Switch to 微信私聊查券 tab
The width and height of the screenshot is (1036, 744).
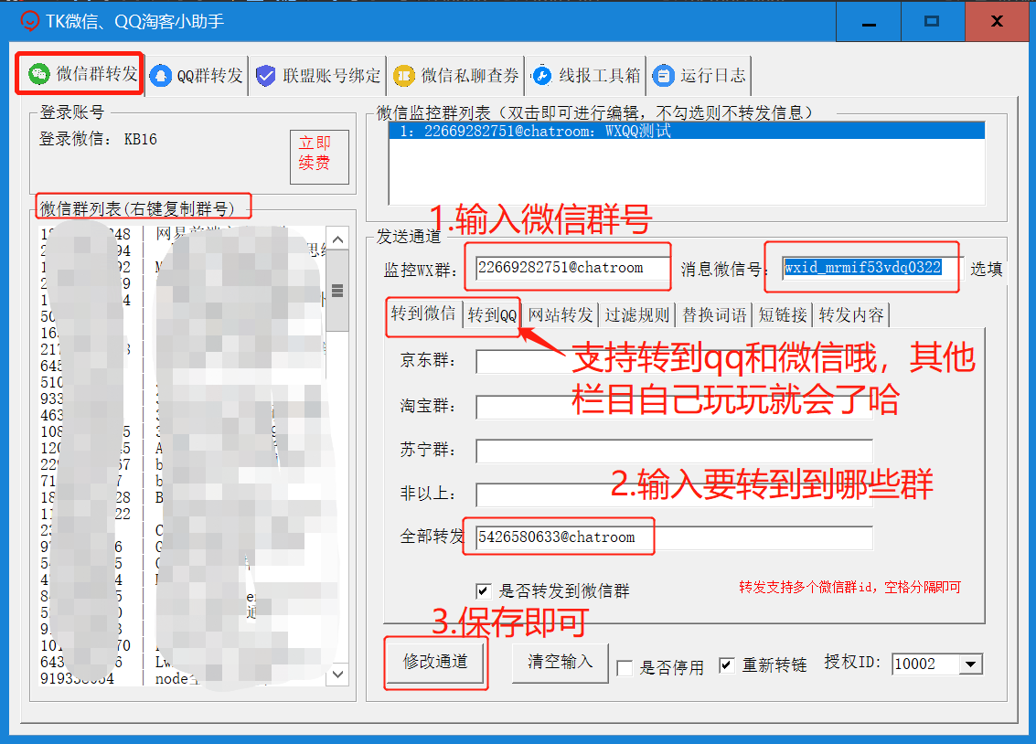click(x=456, y=76)
